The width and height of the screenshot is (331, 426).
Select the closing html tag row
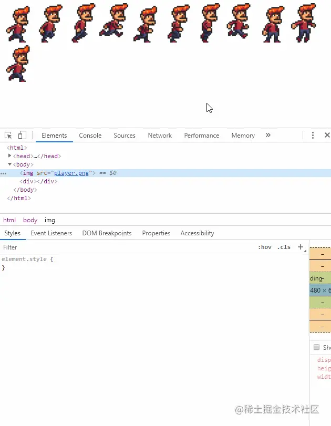pyautogui.click(x=165, y=198)
